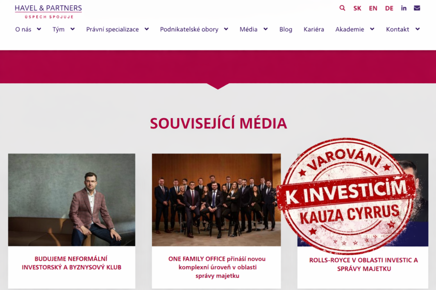Switch language to DE
436x290 pixels.
389,8
